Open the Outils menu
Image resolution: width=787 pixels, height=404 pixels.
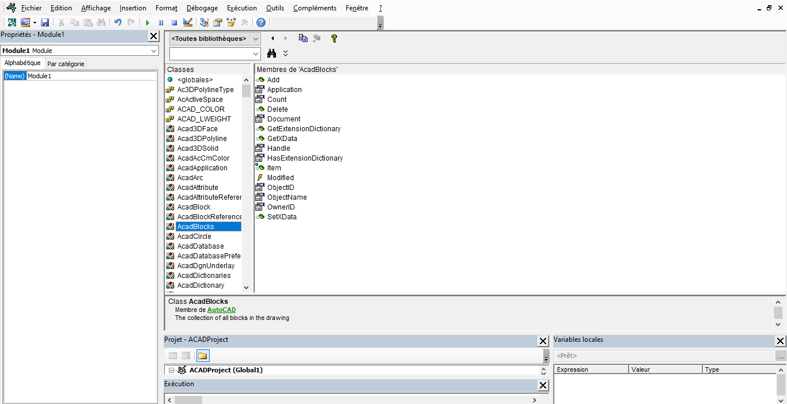[275, 8]
